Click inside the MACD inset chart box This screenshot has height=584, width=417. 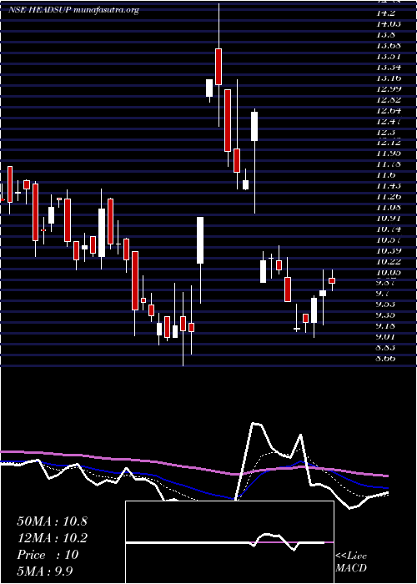point(229,542)
